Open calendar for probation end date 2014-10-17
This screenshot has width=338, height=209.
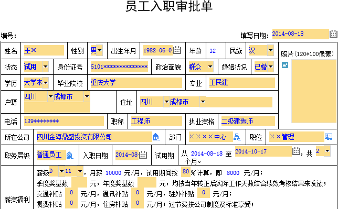296,151
